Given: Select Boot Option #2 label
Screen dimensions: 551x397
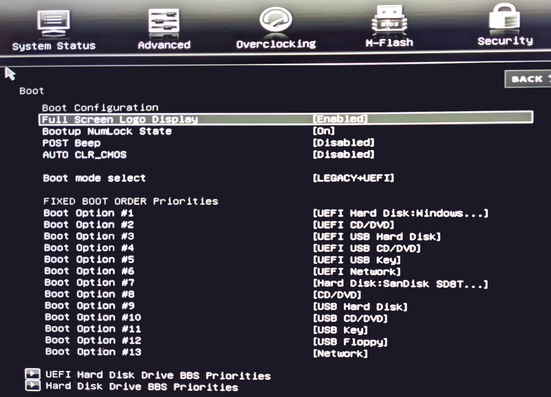Looking at the screenshot, I should tap(88, 224).
